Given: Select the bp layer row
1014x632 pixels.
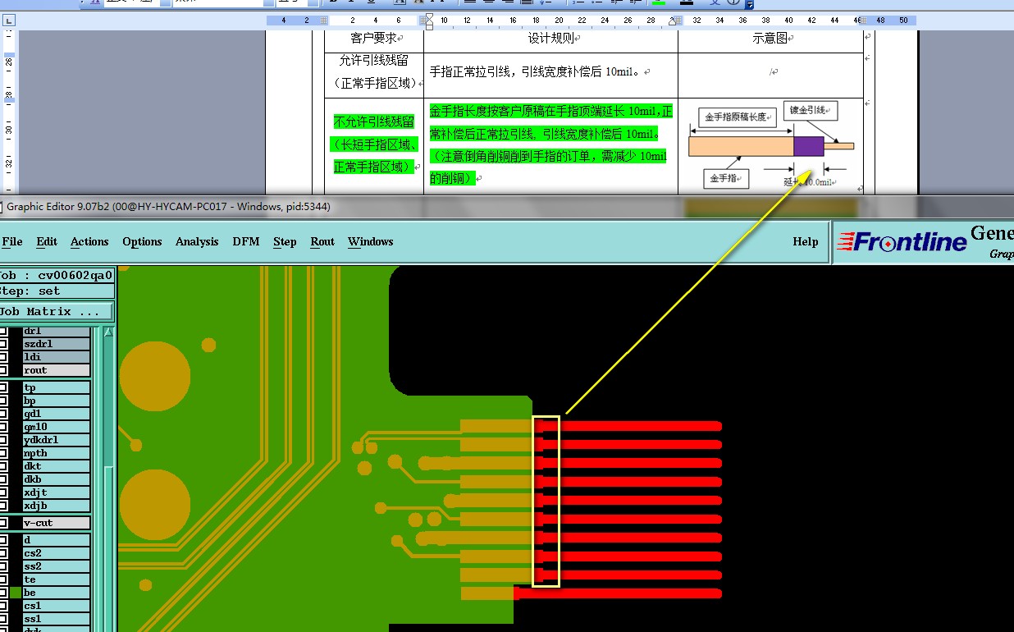Looking at the screenshot, I should pos(57,401).
